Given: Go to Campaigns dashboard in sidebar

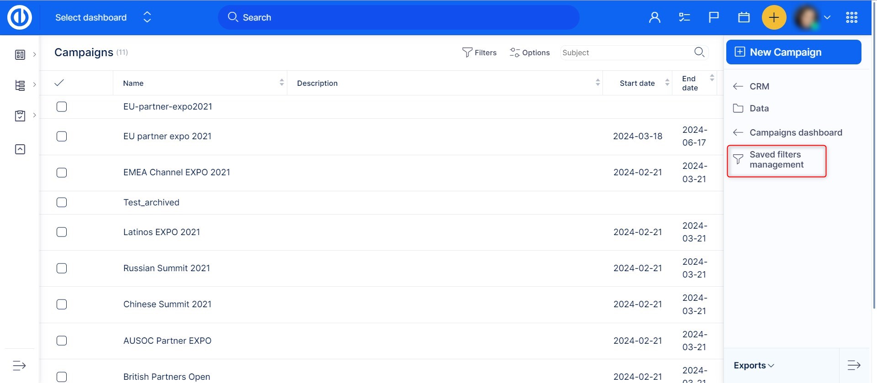Looking at the screenshot, I should point(795,132).
